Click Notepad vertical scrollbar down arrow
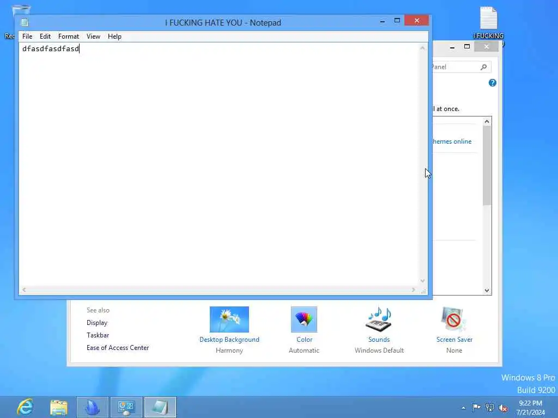Image resolution: width=558 pixels, height=418 pixels. [x=422, y=281]
